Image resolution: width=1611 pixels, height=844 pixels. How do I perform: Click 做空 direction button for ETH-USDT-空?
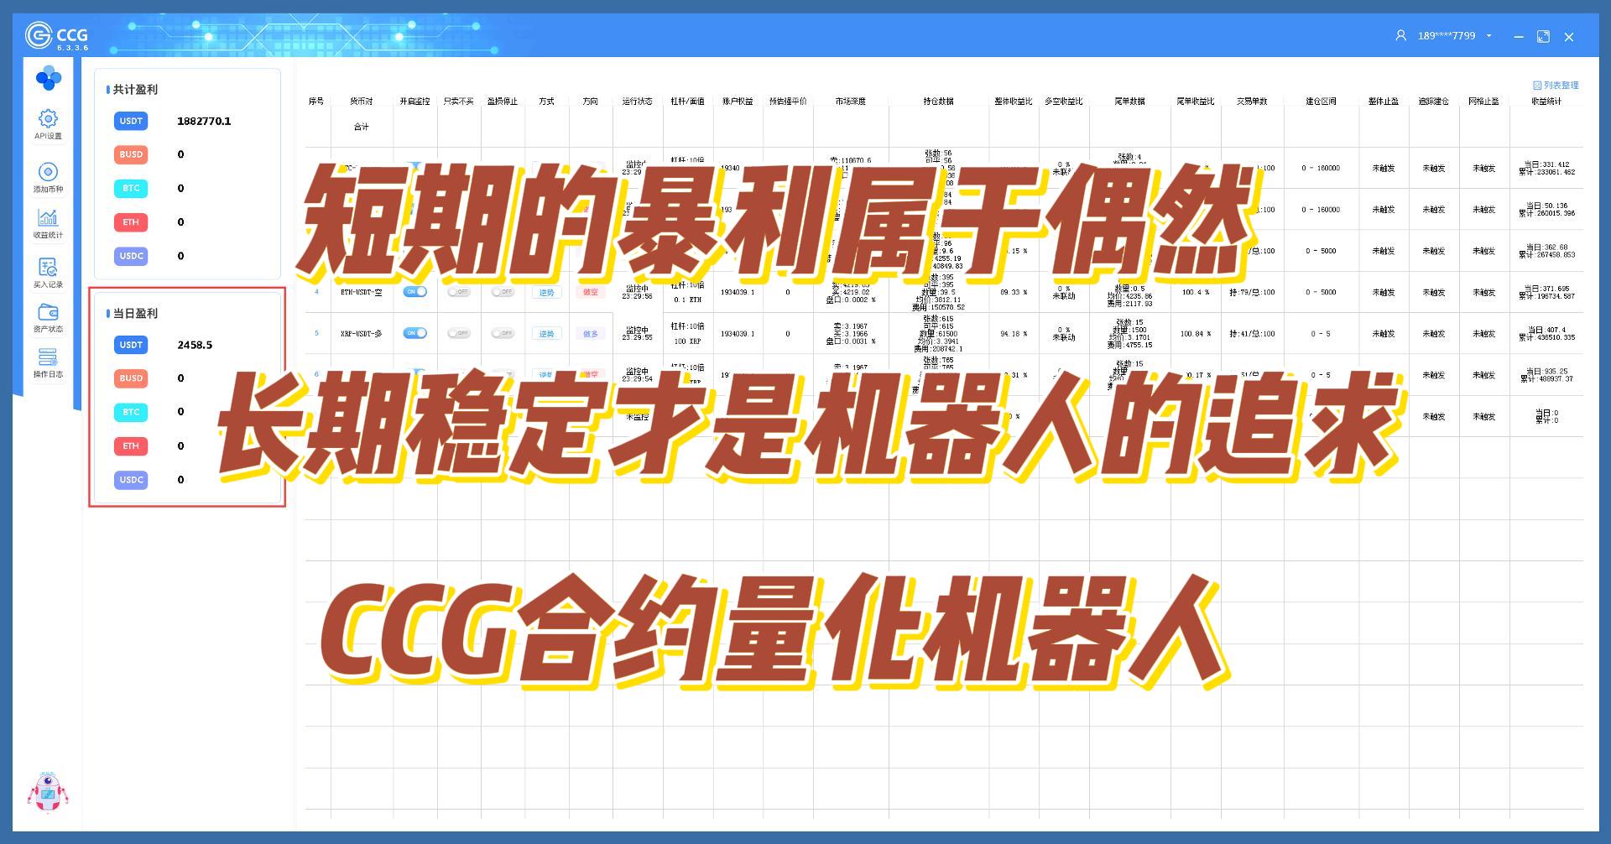[x=591, y=292]
